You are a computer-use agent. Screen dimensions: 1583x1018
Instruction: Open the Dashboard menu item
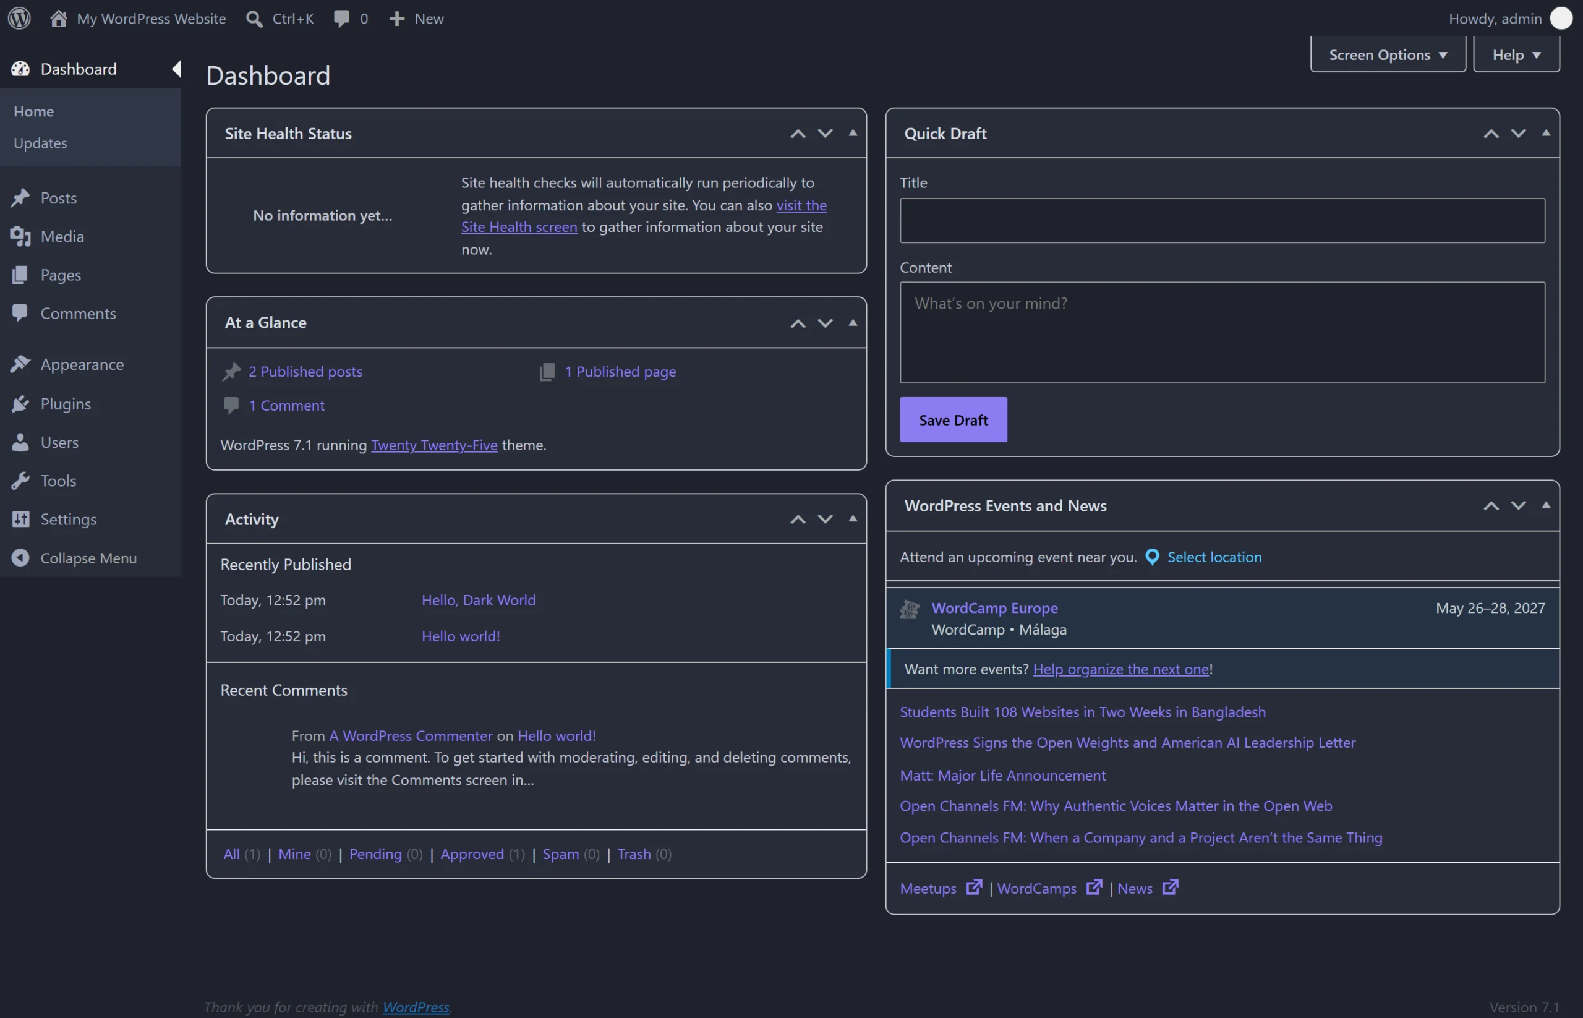point(78,69)
